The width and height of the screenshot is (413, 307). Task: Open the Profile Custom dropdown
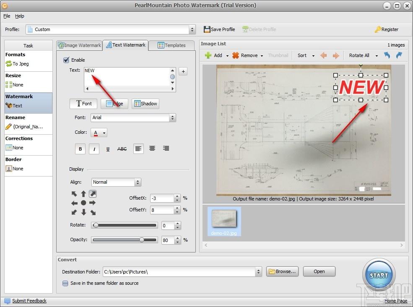click(192, 29)
